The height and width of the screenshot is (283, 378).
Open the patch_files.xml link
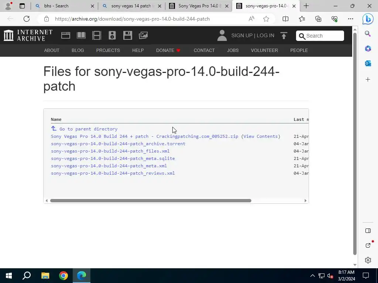click(x=110, y=151)
